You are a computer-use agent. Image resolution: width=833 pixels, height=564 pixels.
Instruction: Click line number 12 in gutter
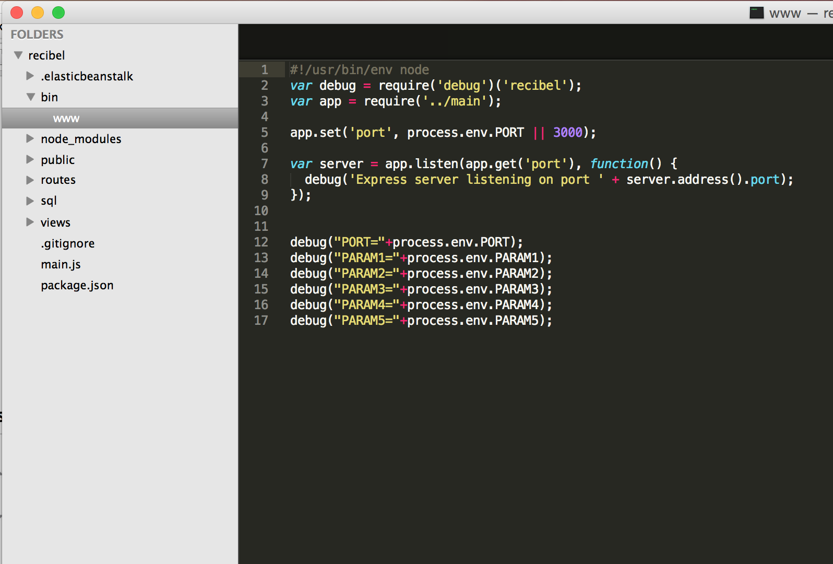pos(261,242)
